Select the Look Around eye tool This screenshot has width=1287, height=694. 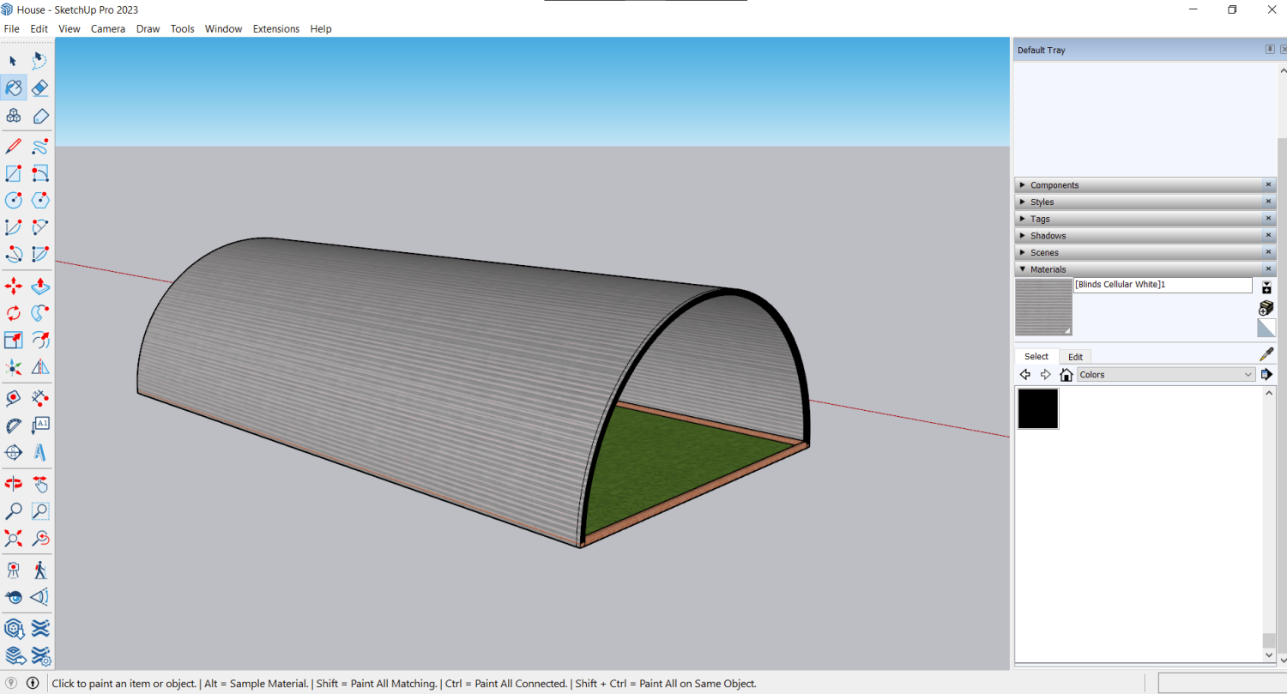pos(13,596)
